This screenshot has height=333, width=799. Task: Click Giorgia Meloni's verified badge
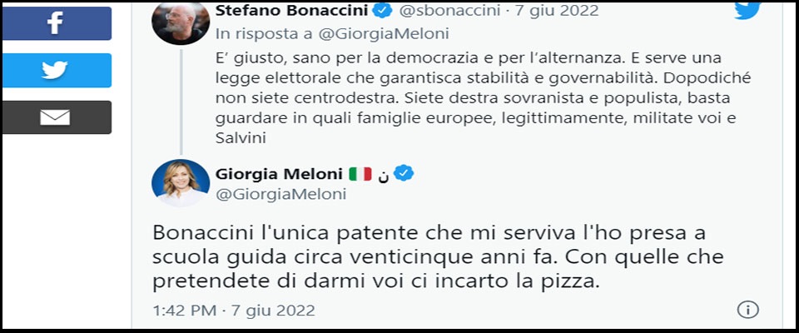(404, 173)
